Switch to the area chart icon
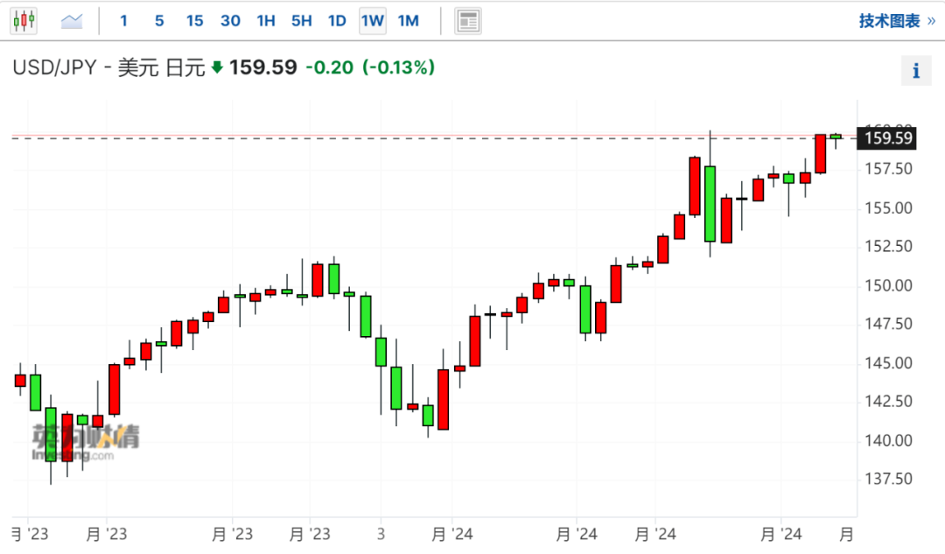 click(71, 21)
